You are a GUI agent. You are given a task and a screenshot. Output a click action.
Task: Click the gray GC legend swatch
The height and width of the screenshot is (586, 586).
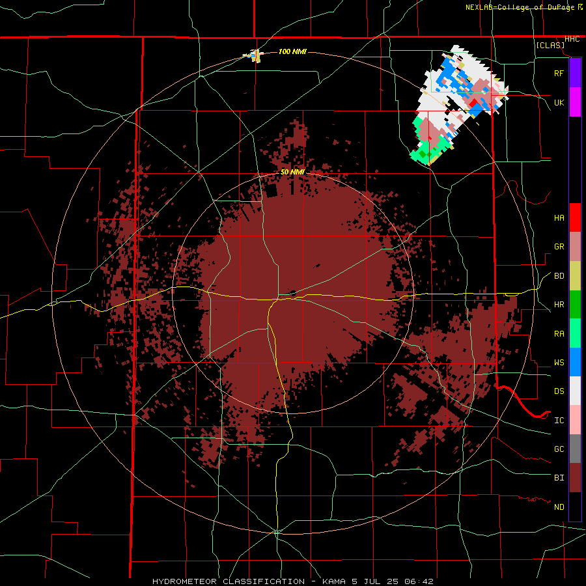point(575,449)
